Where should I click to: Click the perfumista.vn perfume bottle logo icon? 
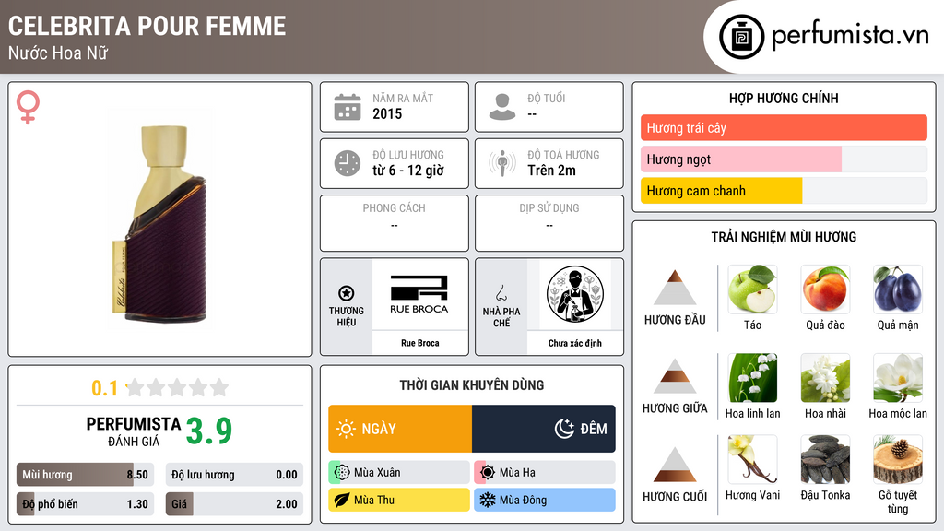pos(741,37)
